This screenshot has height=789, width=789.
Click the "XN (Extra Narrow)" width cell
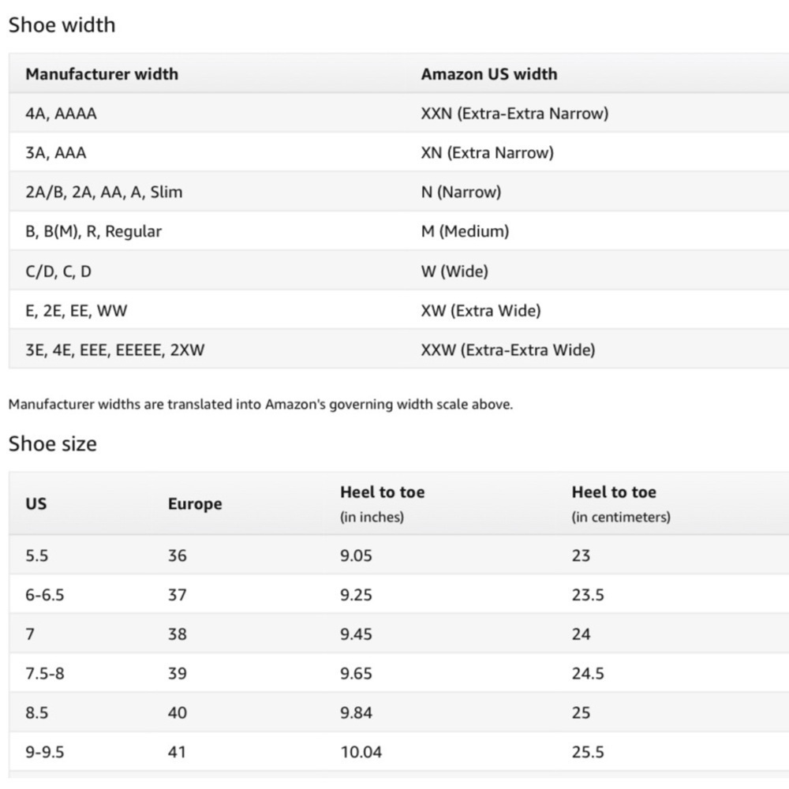[487, 153]
